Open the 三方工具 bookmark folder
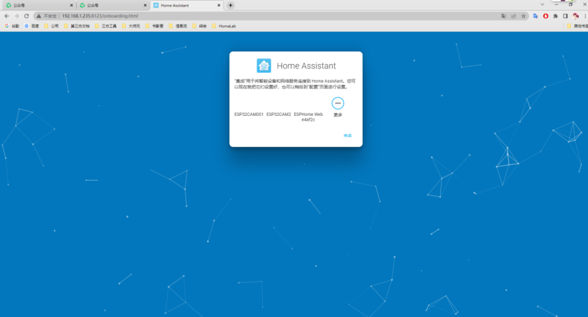 [106, 26]
